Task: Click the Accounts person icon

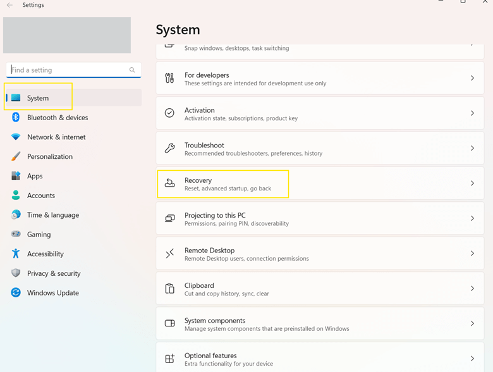Action: 16,195
